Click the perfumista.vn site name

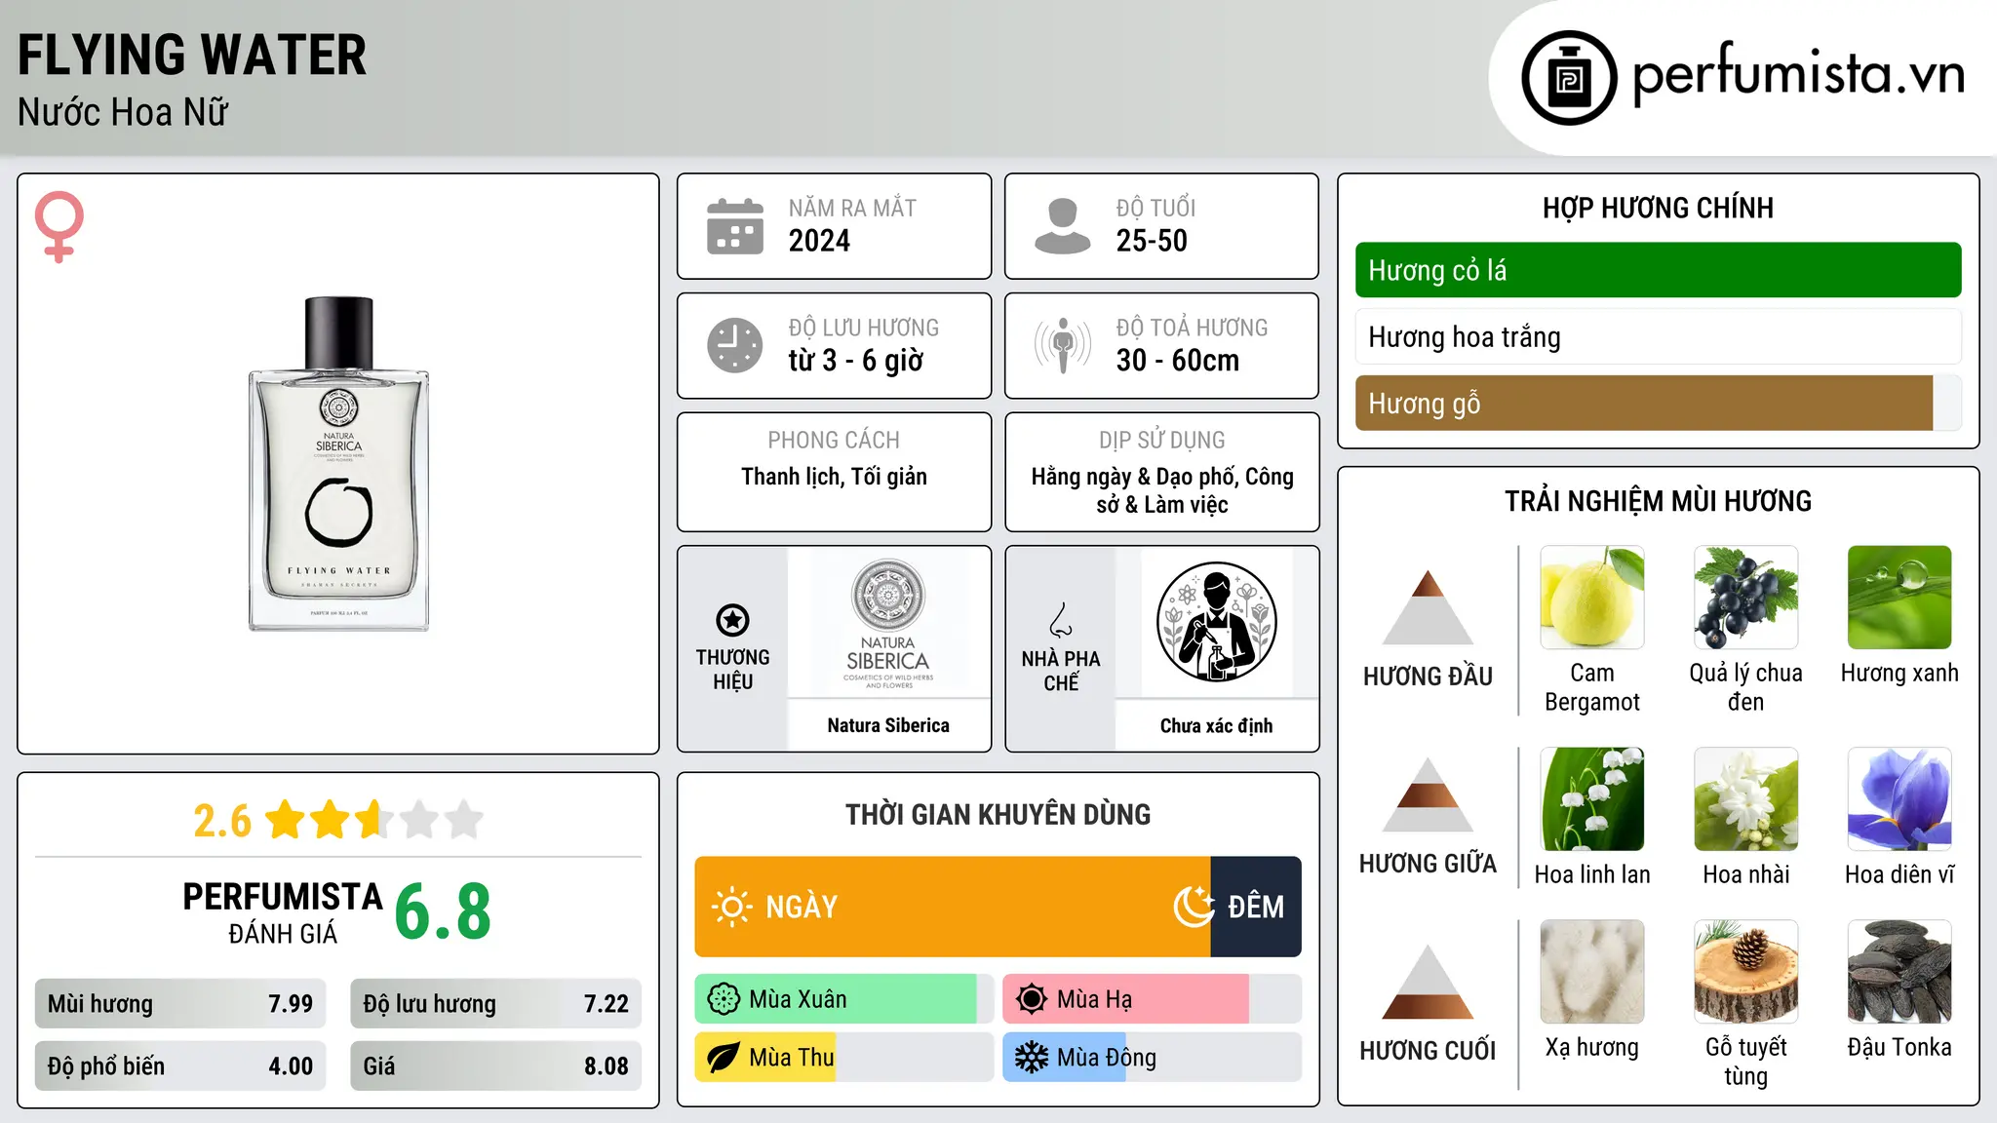tap(1799, 73)
